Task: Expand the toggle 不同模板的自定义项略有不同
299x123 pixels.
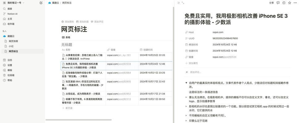Action: tap(186, 115)
